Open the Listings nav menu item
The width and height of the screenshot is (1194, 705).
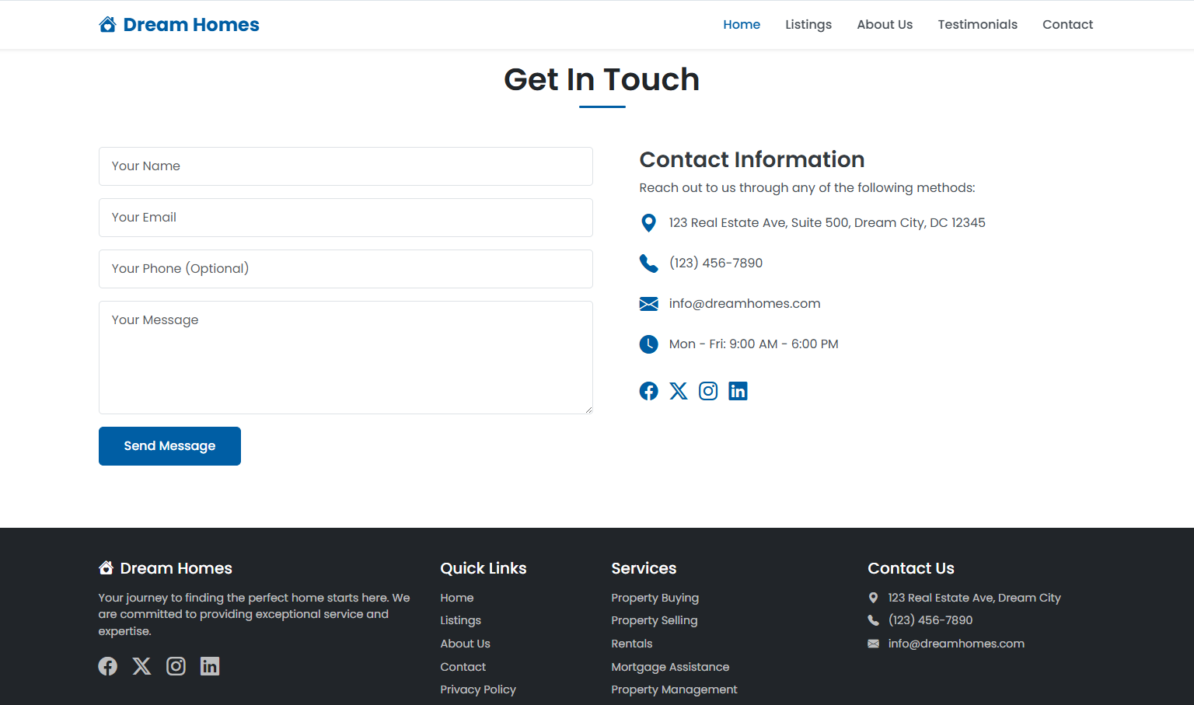tap(808, 25)
